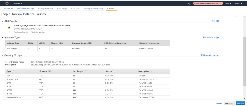
Task: Click info icon next to Protocol column
Action: point(49,71)
